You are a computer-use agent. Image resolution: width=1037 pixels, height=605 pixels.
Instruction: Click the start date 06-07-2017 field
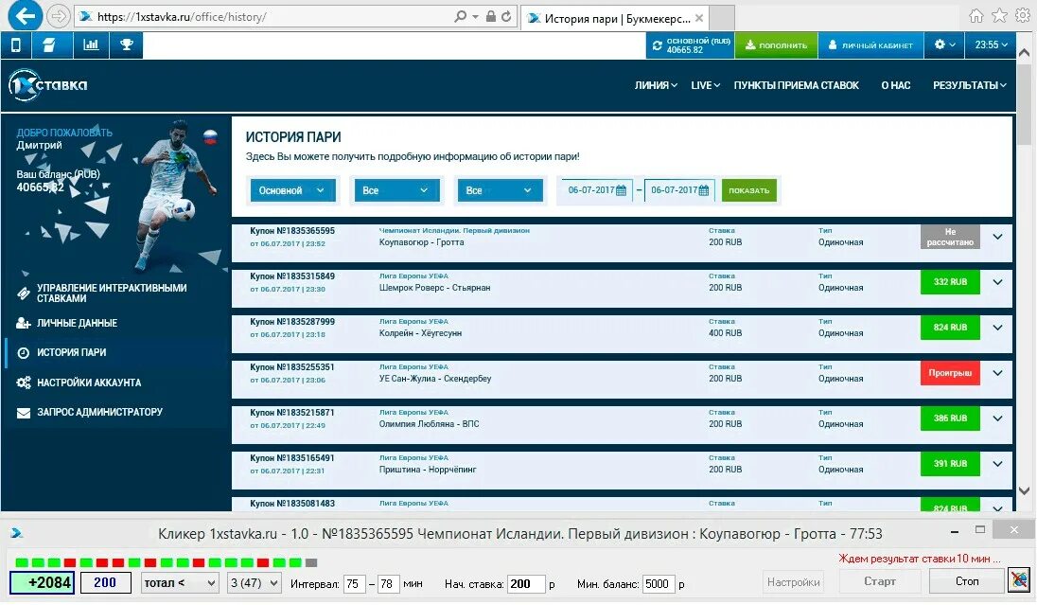tap(595, 190)
